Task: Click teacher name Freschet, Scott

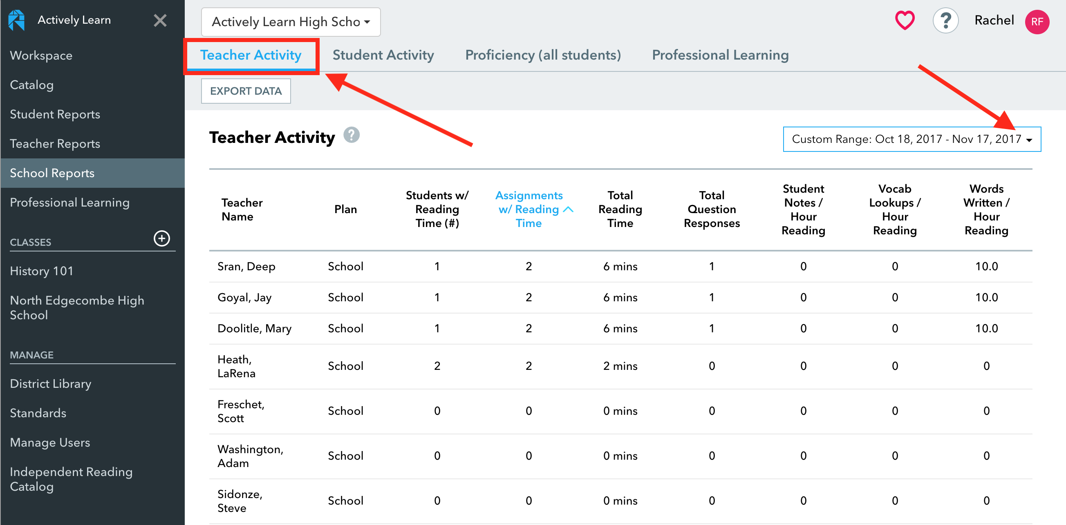Action: (241, 412)
